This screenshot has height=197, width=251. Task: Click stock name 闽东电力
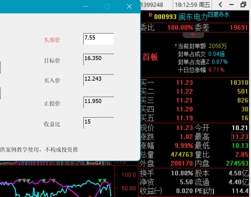pos(193,17)
